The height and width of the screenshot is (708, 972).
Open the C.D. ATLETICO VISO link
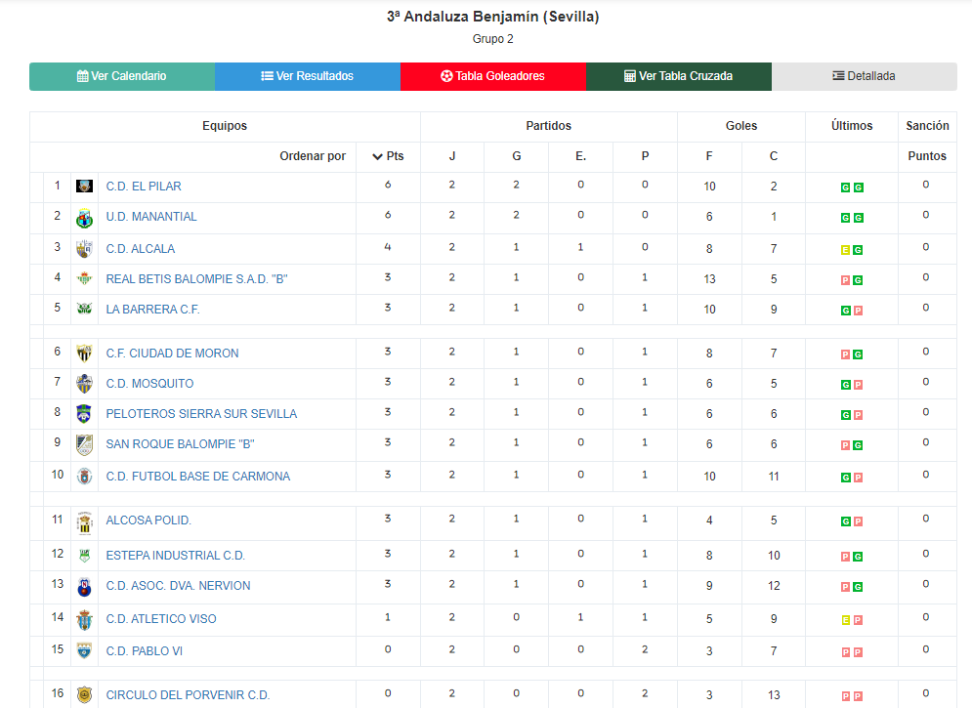pos(161,619)
